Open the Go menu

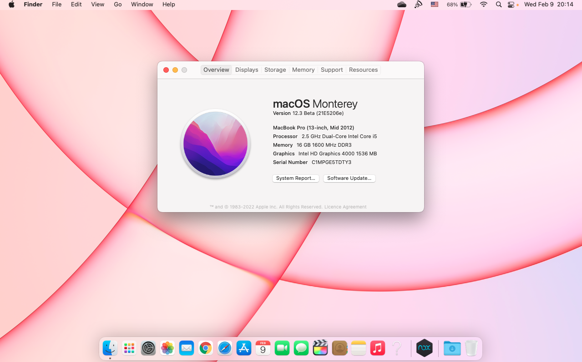pyautogui.click(x=118, y=5)
